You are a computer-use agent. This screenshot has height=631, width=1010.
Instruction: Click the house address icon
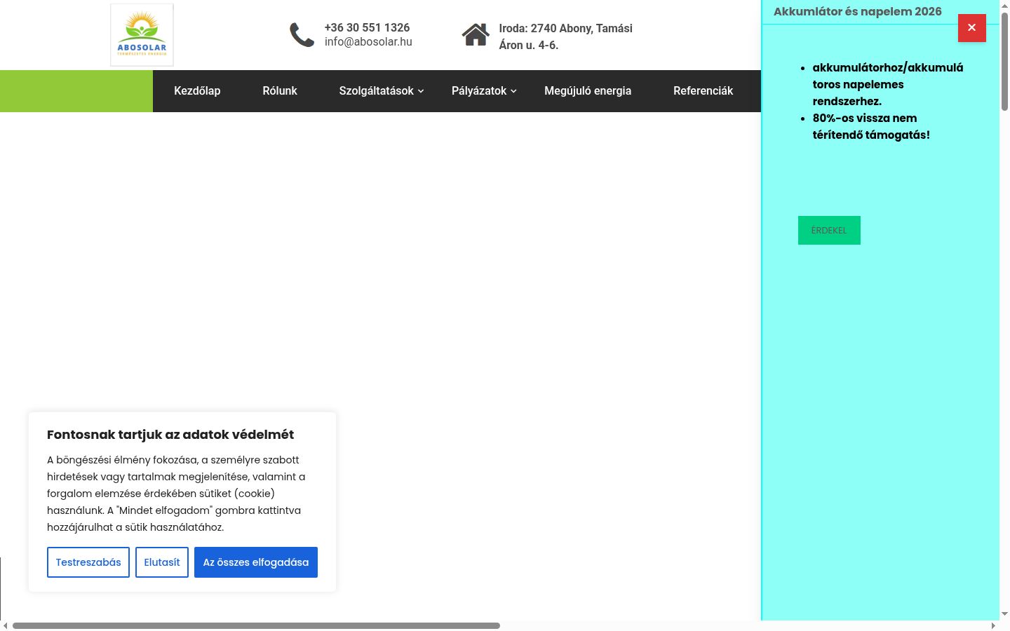[x=476, y=34]
